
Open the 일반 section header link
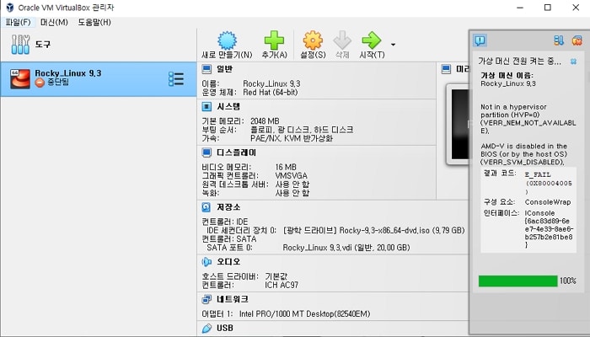coord(225,69)
